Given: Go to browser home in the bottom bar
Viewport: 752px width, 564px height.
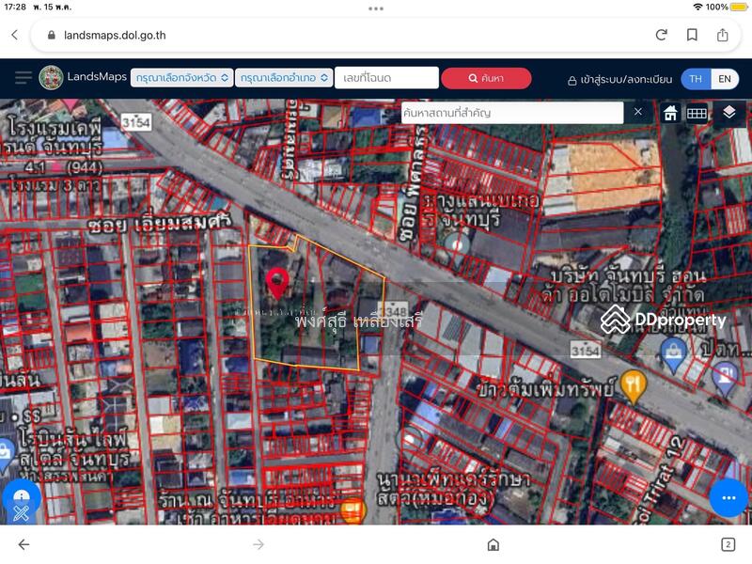Looking at the screenshot, I should coord(493,544).
